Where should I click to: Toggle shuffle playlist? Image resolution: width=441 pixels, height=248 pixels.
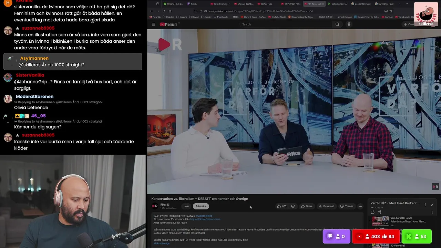pyautogui.click(x=379, y=212)
